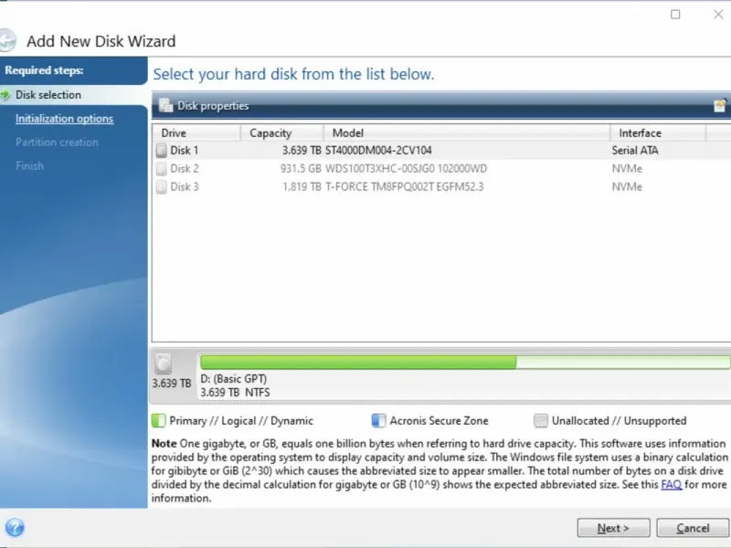This screenshot has width=731, height=548.
Task: Select the Disk 3 label
Action: click(185, 187)
